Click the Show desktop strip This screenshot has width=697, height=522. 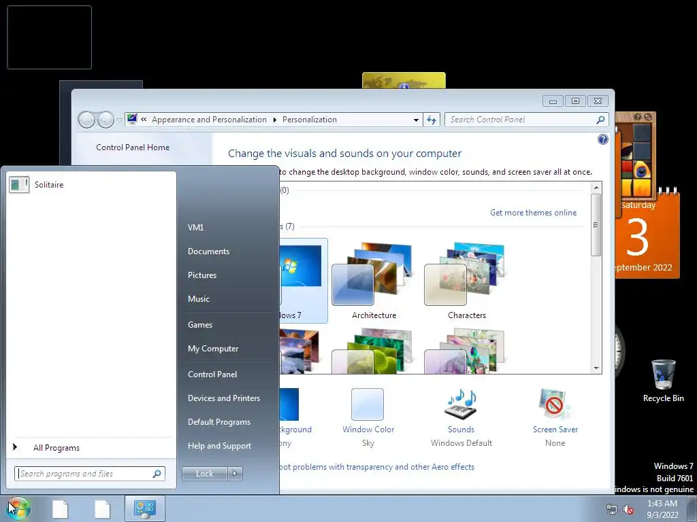[692, 508]
